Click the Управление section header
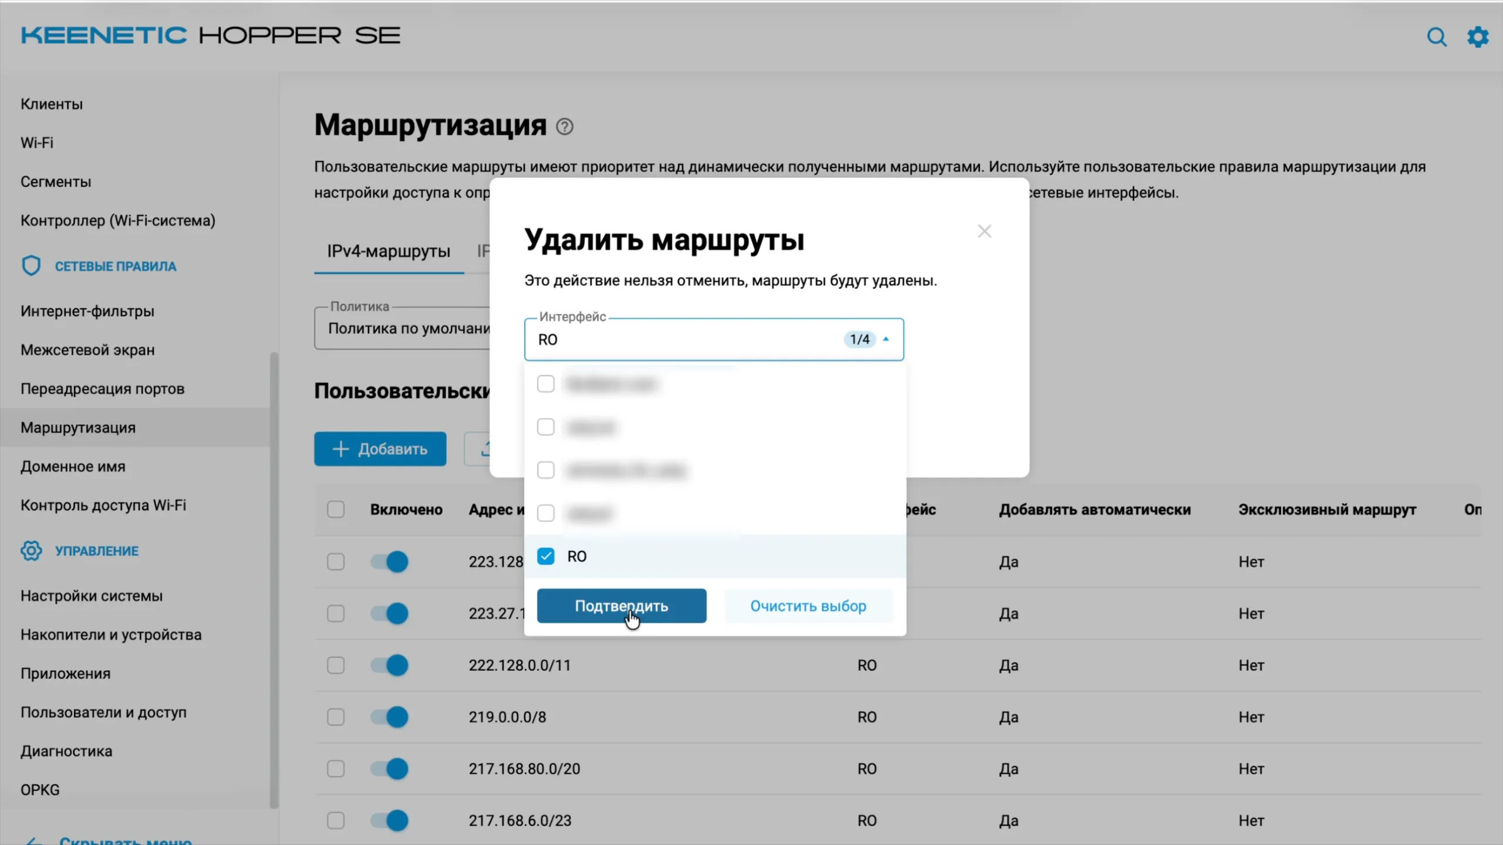Viewport: 1503px width, 845px height. [97, 551]
